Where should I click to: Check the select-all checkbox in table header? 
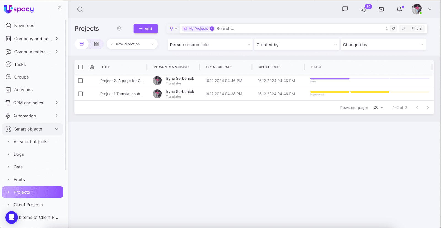[x=80, y=67]
